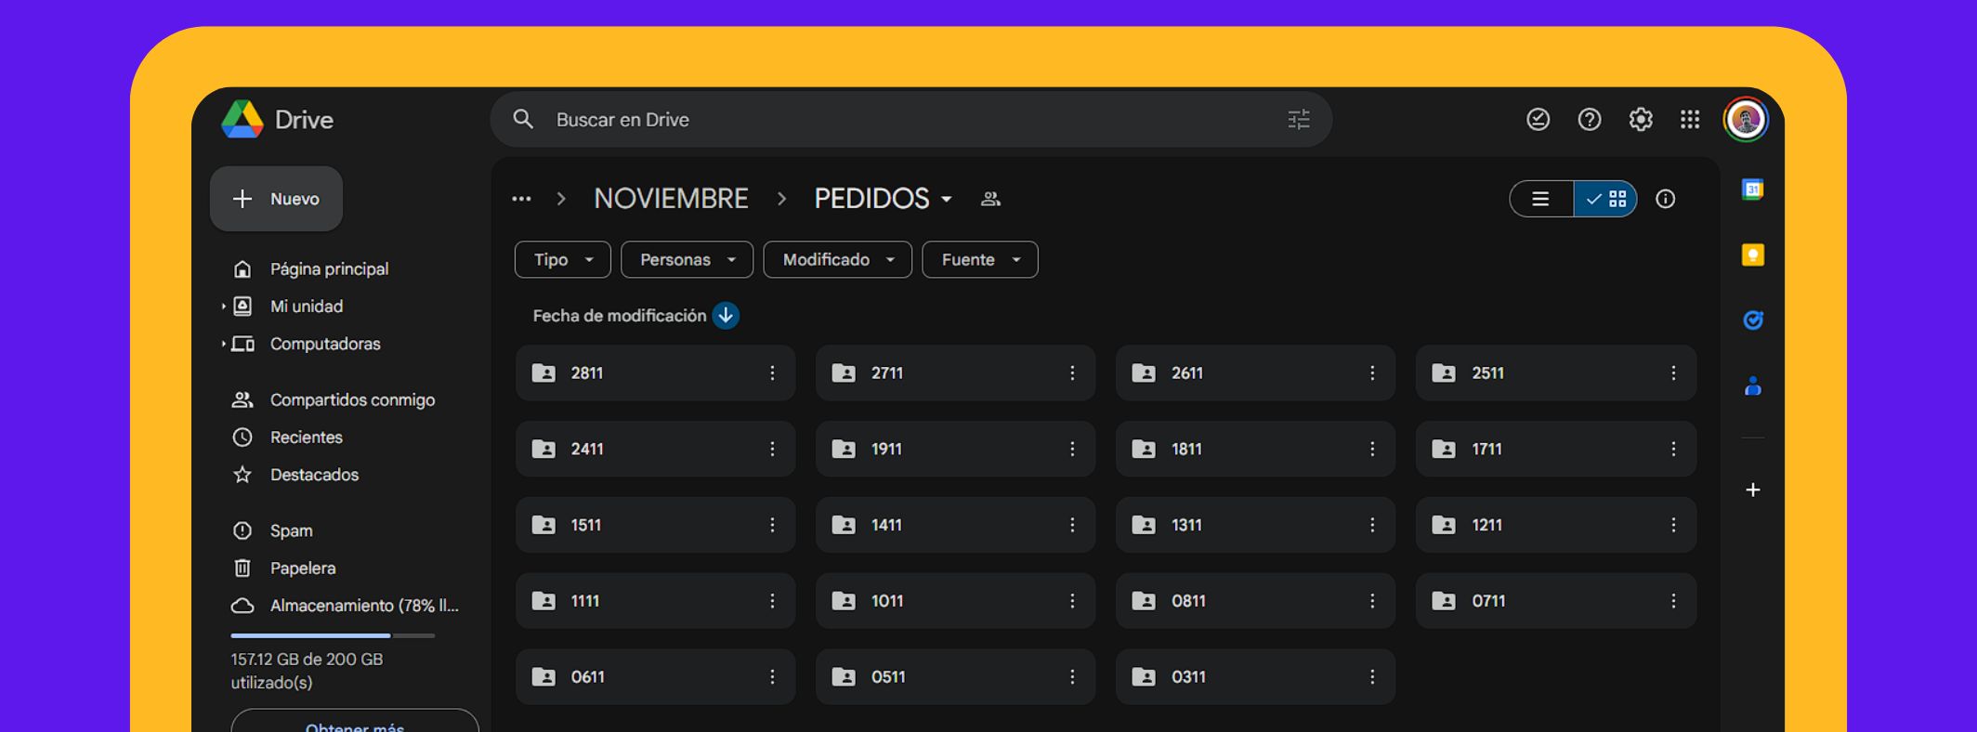The image size is (1977, 732).
Task: Open the Papelera section
Action: coord(302,569)
